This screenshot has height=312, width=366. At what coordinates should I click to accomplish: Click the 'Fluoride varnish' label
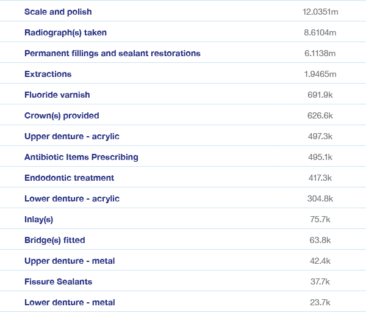coord(57,95)
